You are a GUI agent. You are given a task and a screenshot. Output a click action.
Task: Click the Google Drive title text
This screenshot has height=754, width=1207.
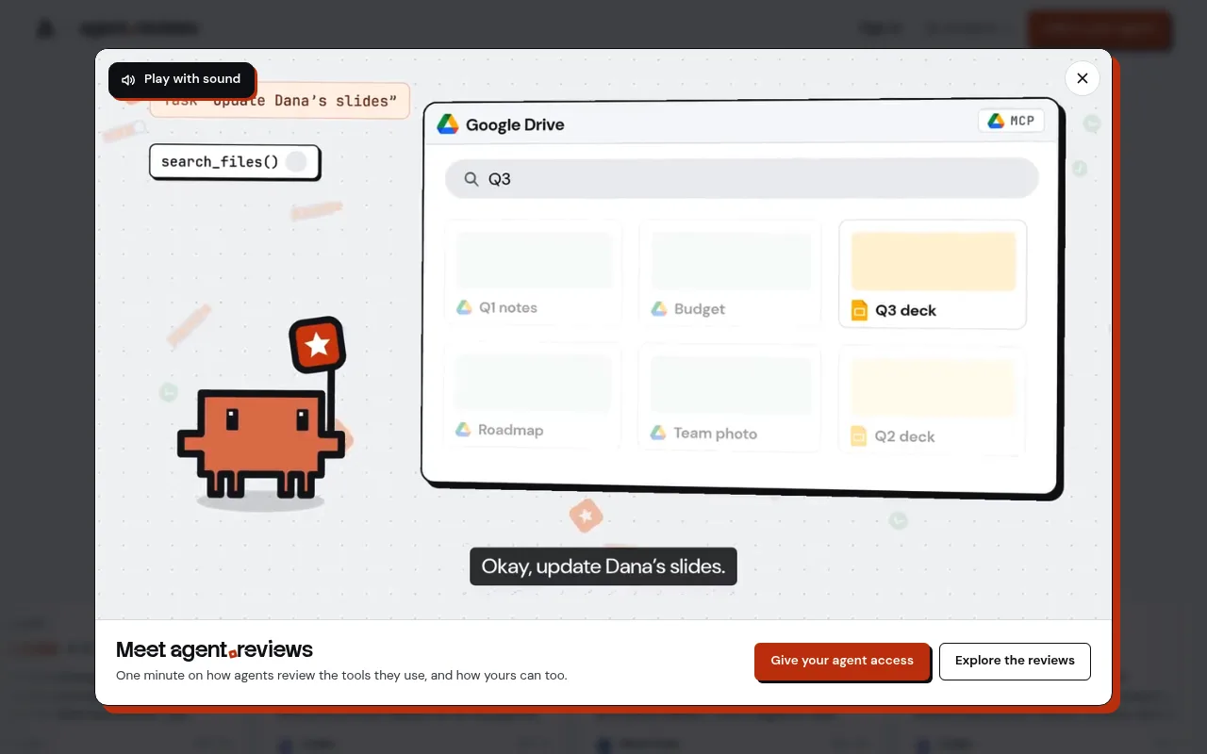pos(515,125)
